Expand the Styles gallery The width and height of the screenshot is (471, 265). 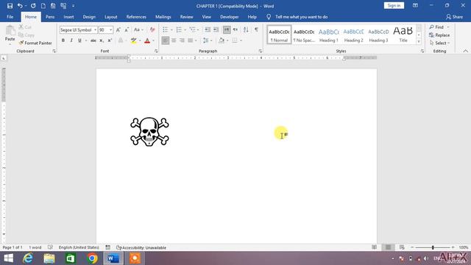(419, 42)
